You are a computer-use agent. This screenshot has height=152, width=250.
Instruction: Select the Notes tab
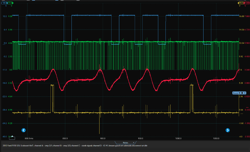125,143
